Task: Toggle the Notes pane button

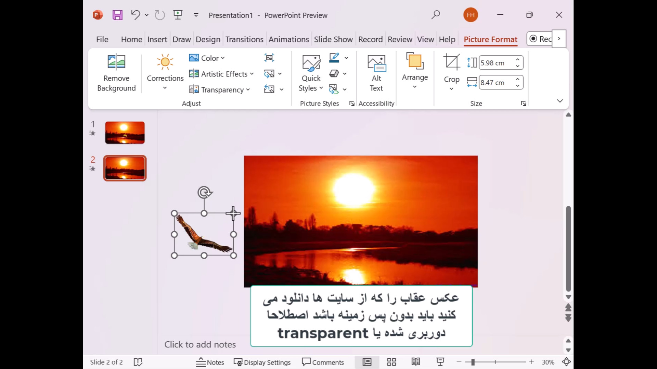Action: [210, 362]
